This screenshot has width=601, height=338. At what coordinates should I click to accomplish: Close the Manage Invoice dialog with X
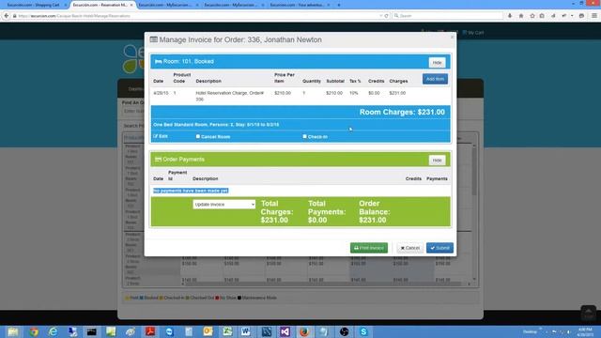click(x=452, y=38)
